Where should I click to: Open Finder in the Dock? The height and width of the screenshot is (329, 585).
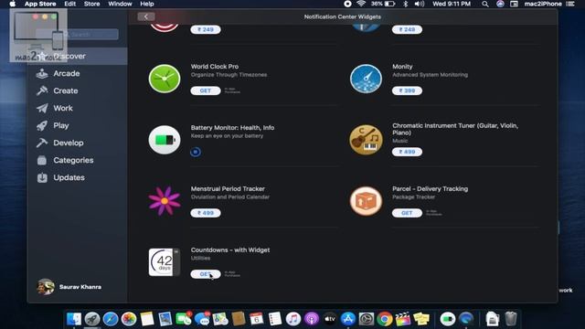point(74,319)
